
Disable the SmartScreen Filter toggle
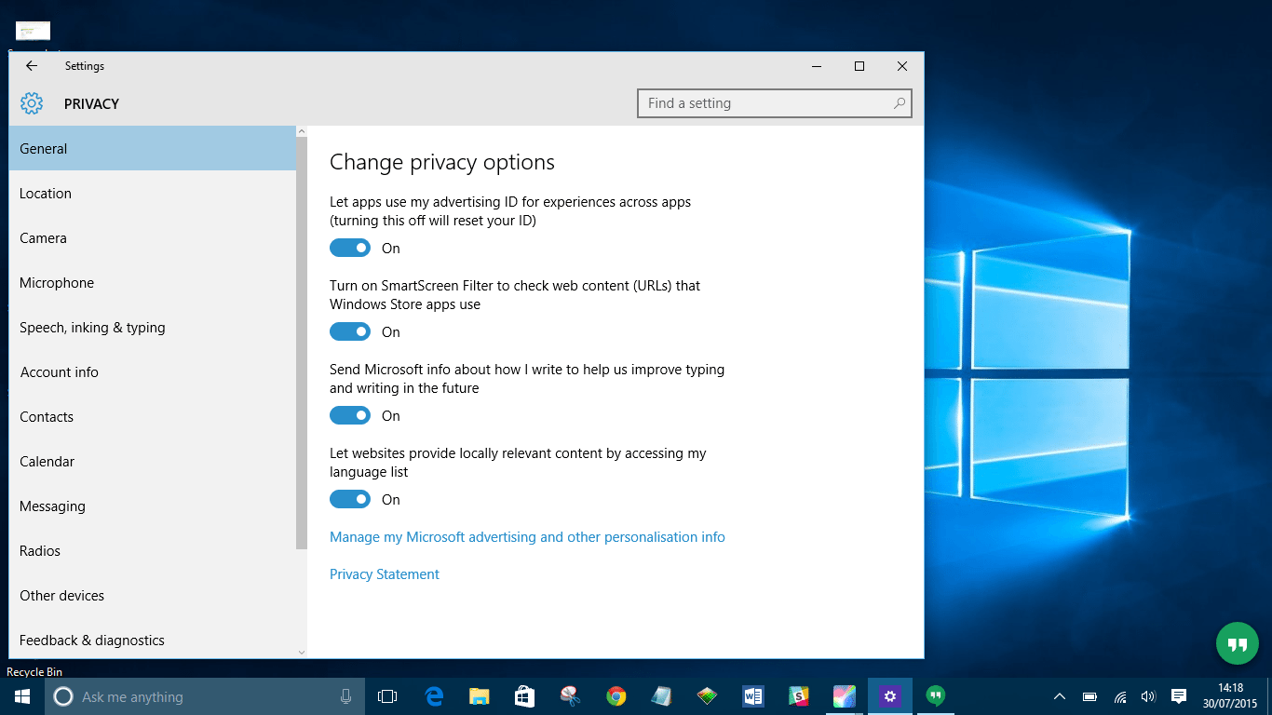click(350, 331)
